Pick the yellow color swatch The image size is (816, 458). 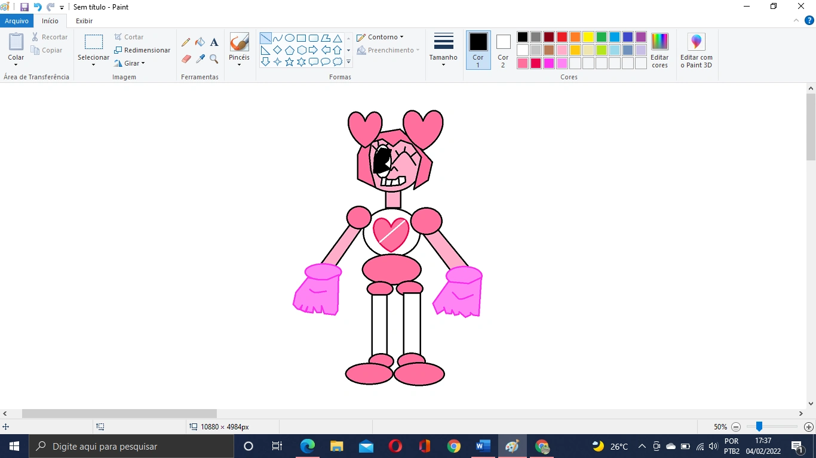point(587,36)
